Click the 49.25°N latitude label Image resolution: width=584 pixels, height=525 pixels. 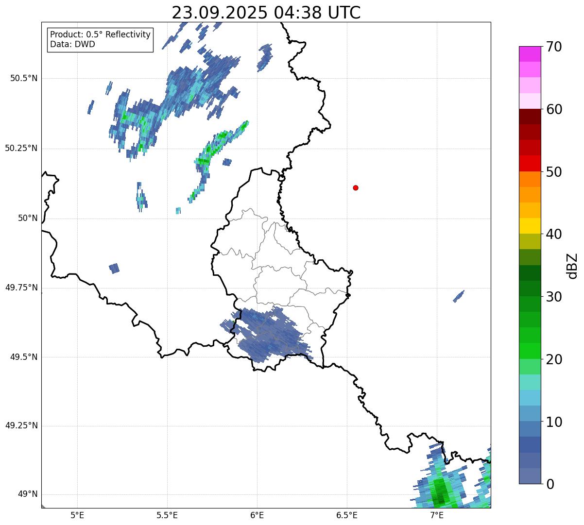[21, 426]
